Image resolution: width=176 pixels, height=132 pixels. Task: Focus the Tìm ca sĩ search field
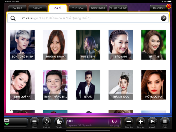[88, 18]
